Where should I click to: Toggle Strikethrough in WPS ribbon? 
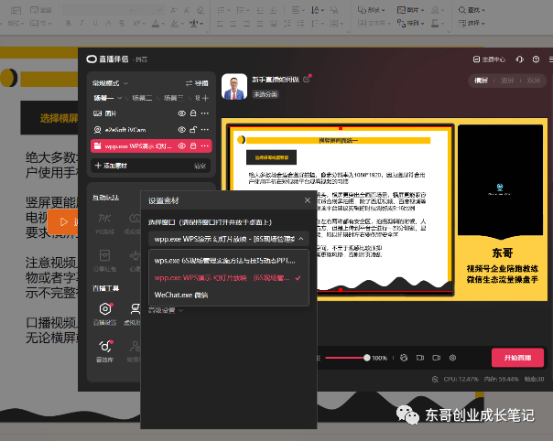click(122, 23)
